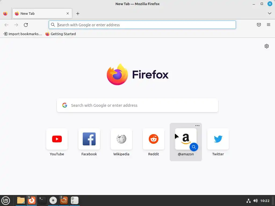
Task: Open the Linux Mint start menu
Action: (6, 201)
